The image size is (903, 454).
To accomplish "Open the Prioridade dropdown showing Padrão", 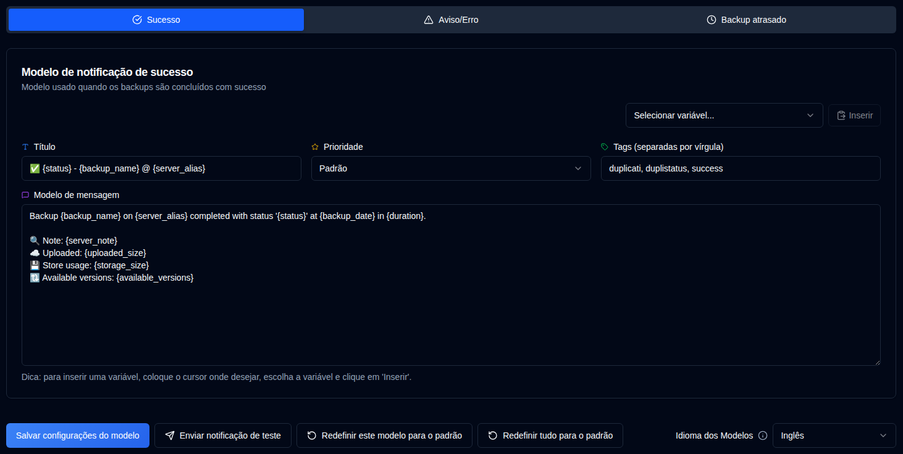I will pyautogui.click(x=451, y=168).
